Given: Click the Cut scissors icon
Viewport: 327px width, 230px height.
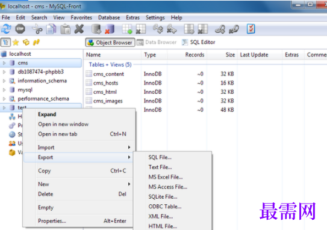Looking at the screenshot, I should pyautogui.click(x=37, y=29).
